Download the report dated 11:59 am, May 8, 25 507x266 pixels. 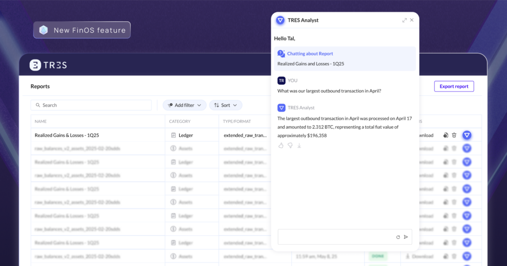pos(419,256)
